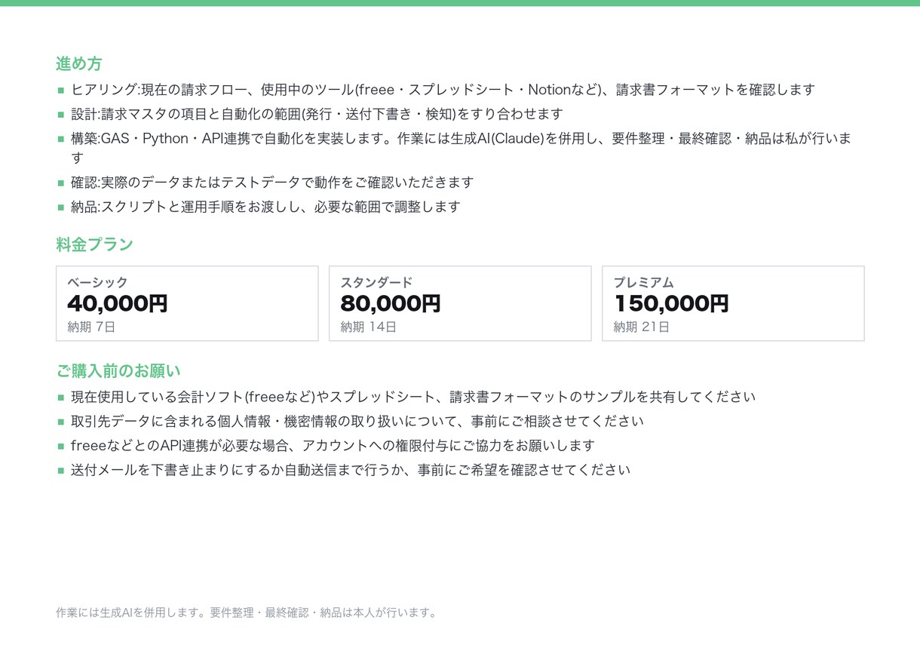920x651 pixels.
Task: Click the 納期 14日 text
Action: click(x=368, y=327)
